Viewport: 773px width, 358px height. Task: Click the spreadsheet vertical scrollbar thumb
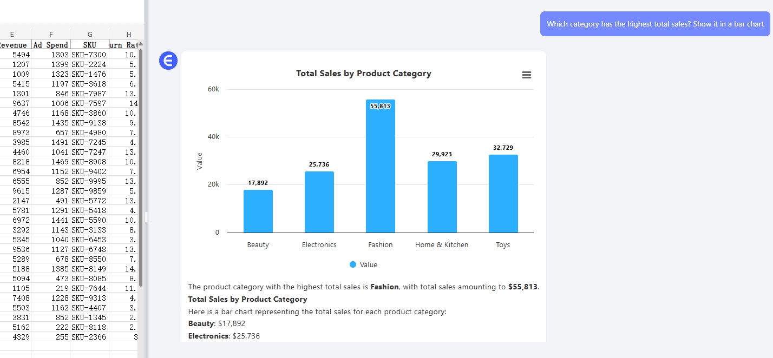[141, 162]
